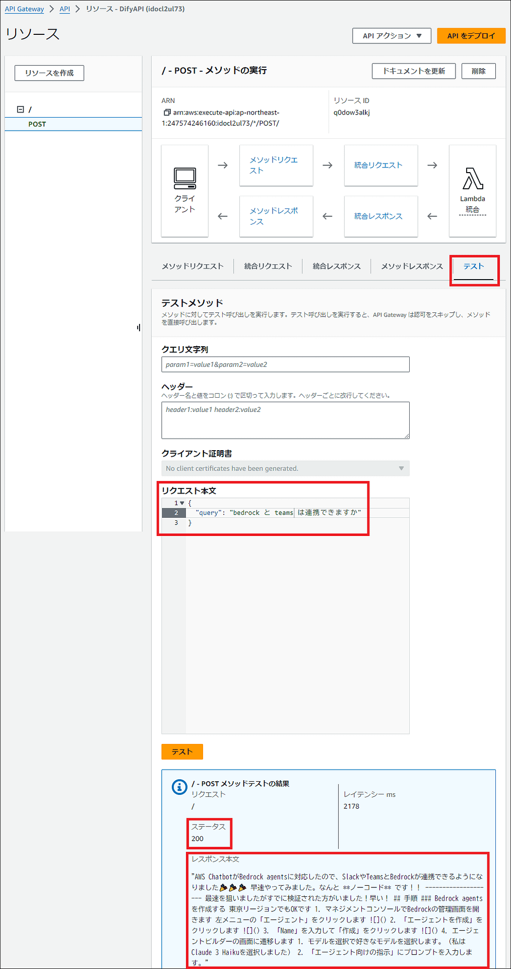Select the POST method in resource tree
511x969 pixels.
click(37, 124)
